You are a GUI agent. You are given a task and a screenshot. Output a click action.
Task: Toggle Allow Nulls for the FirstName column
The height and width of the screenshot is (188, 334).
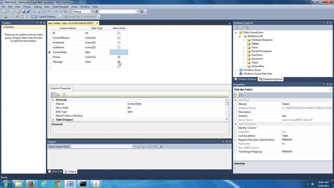click(x=119, y=43)
